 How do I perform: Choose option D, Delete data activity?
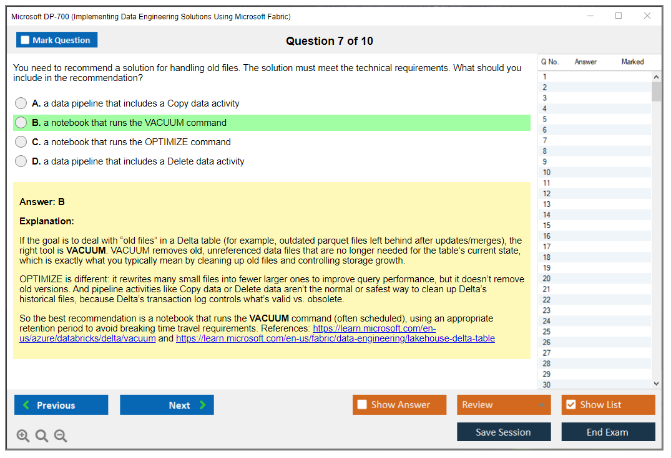tap(21, 161)
